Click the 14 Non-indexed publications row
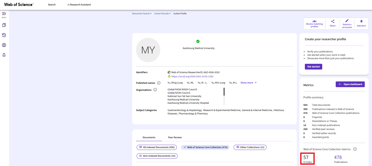 coord(322,125)
